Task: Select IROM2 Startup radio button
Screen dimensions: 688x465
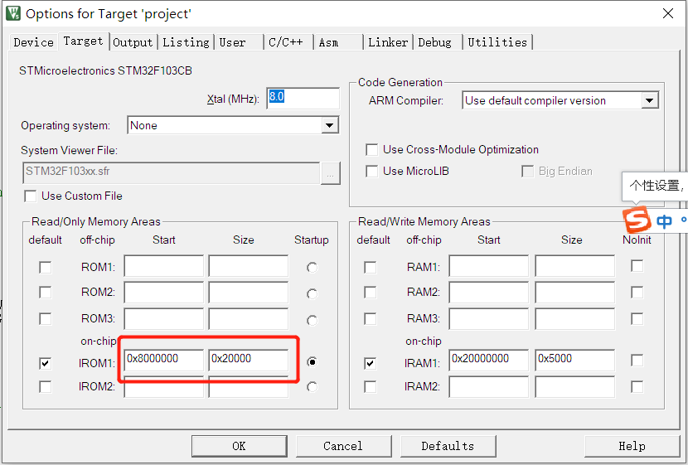Action: (x=312, y=386)
